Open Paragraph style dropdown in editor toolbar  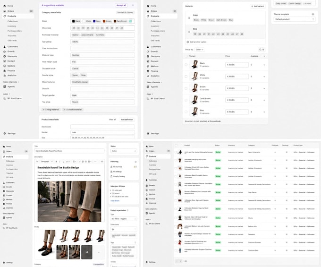coord(46,162)
